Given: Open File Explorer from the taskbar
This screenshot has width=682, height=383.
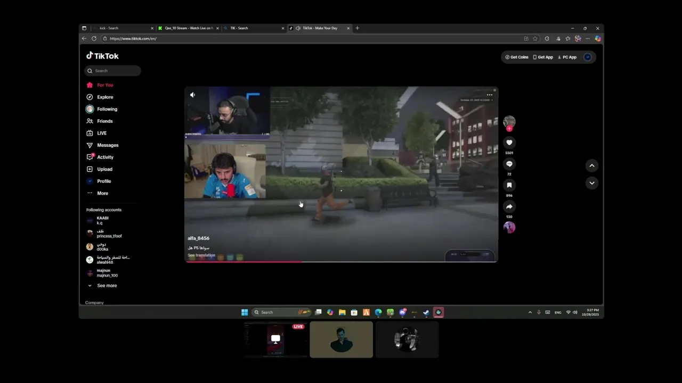Looking at the screenshot, I should pos(342,312).
